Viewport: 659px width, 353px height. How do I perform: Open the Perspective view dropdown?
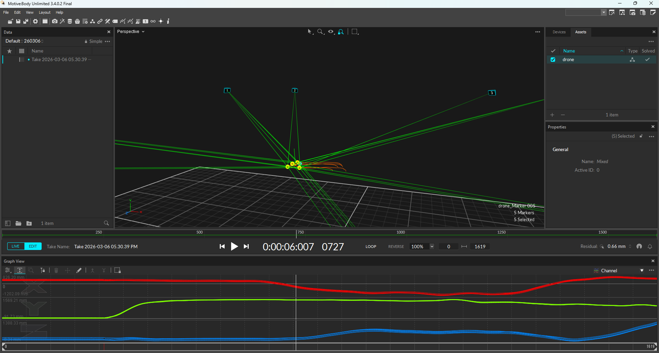pyautogui.click(x=131, y=32)
